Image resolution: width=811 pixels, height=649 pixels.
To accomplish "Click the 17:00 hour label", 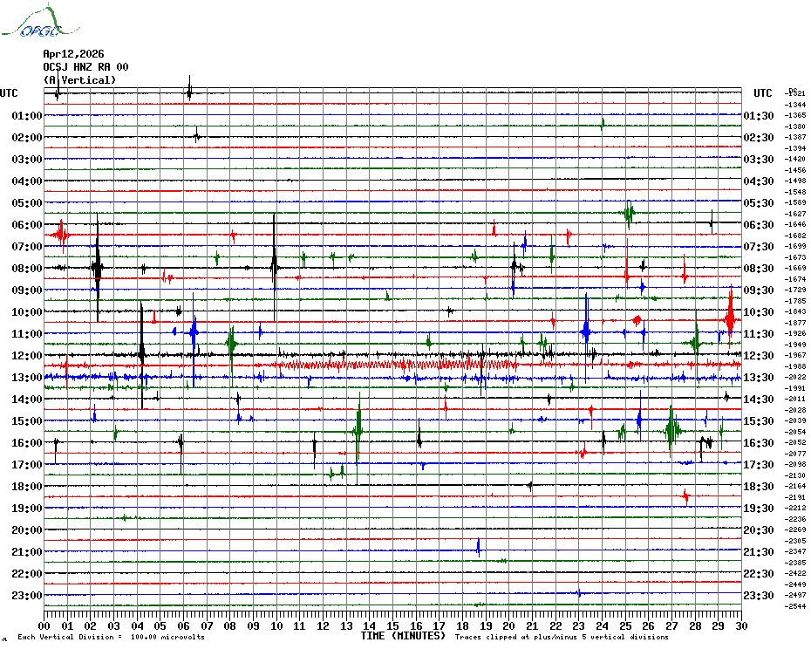I will 27,465.
